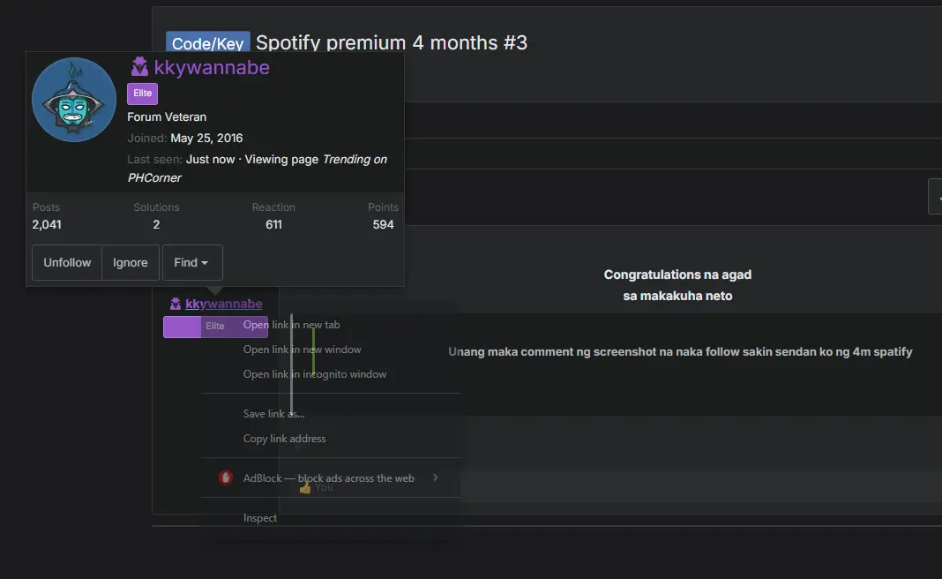Expand the Find dropdown button
942x579 pixels.
click(192, 262)
